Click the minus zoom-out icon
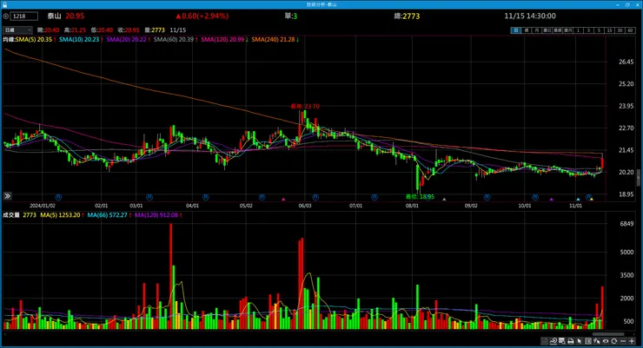 (623, 341)
